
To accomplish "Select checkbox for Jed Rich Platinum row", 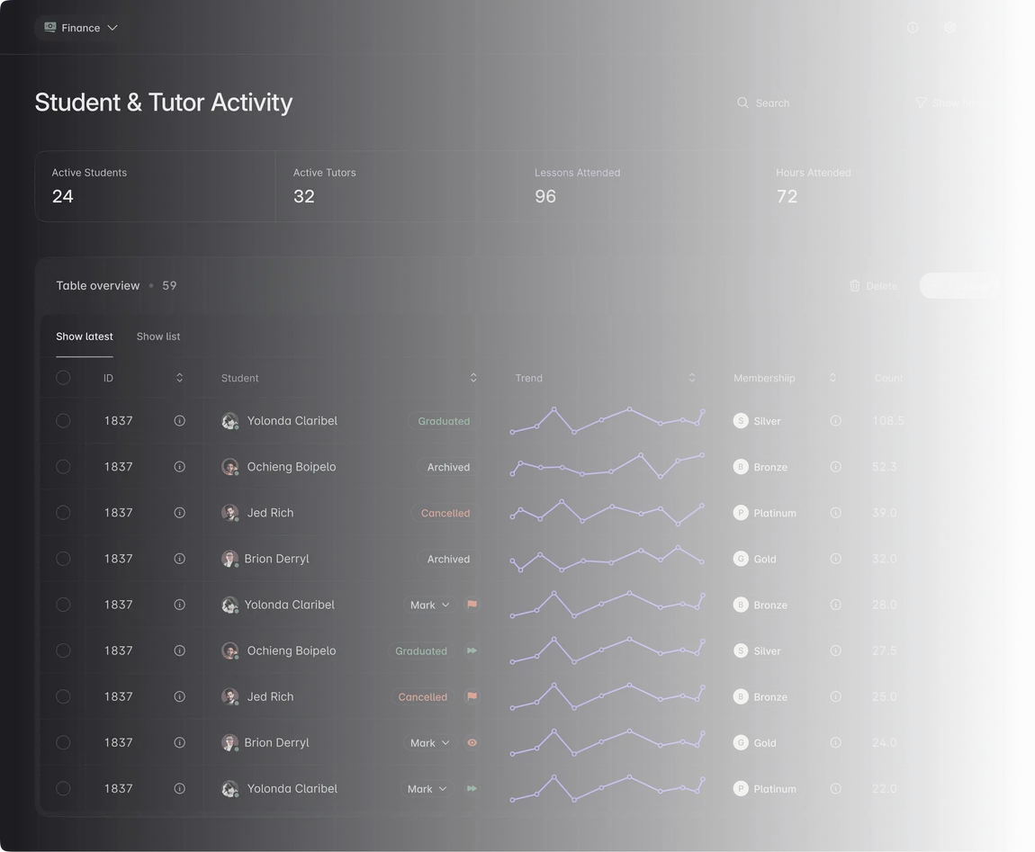I will coord(63,513).
